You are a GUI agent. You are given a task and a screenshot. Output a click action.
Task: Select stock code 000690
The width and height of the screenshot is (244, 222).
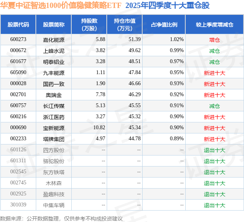point(18,127)
